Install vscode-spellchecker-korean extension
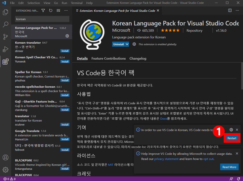This screenshot has width=243, height=181. (x=65, y=95)
